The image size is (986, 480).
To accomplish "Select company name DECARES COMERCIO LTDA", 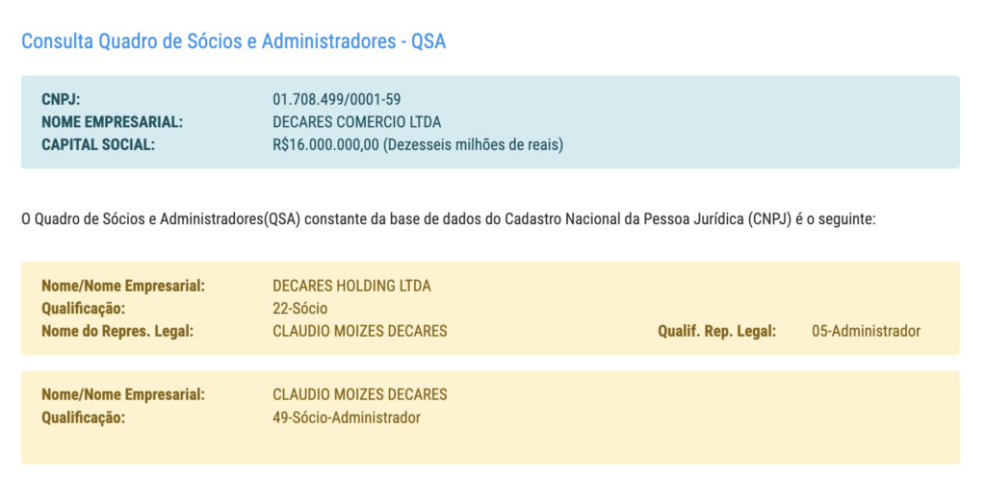I will coord(357,122).
